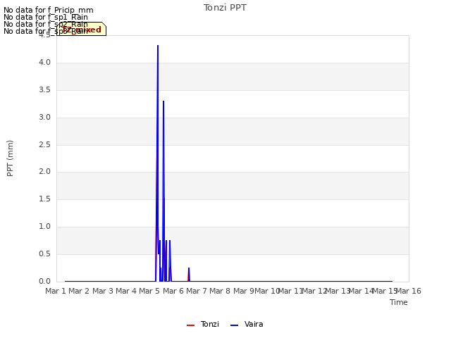Click the 0.0 y-axis tick label
The width and height of the screenshot is (451, 338).
click(44, 282)
